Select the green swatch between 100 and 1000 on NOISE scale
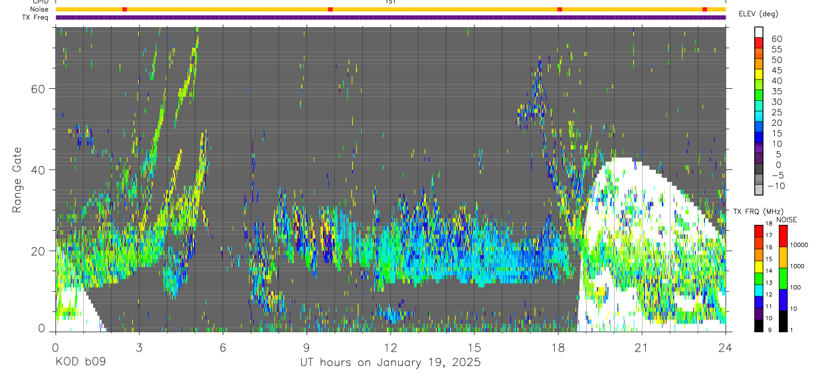This screenshot has width=816, height=376. 782,277
